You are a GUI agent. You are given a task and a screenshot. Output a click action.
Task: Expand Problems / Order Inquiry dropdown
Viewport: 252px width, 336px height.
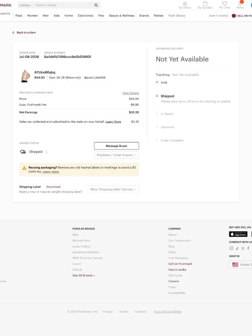116,155
